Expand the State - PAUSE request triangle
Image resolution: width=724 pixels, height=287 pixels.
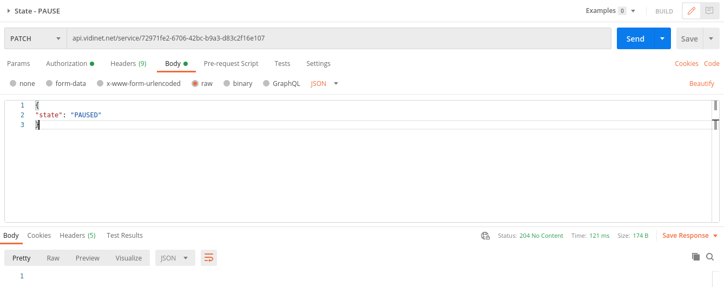[9, 11]
